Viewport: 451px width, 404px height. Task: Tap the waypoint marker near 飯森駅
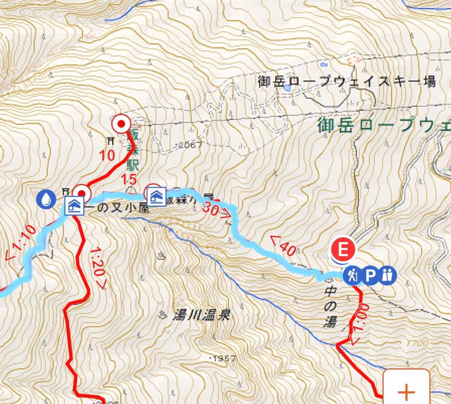coord(121,124)
